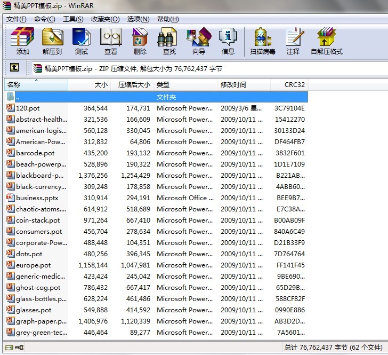Click the CRC32 value 3C79104E
Image resolution: width=388 pixels, height=355 pixels.
tap(289, 108)
